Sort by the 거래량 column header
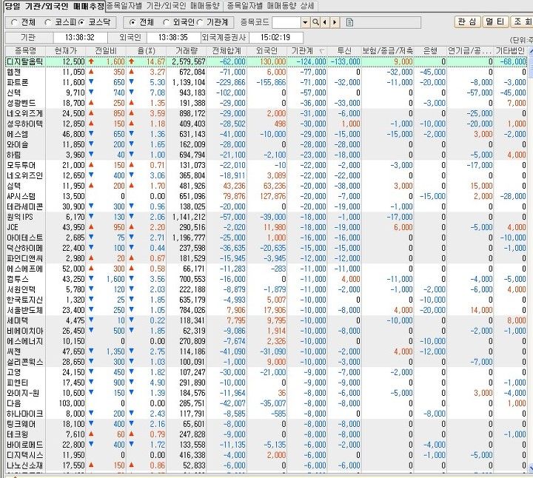 [x=187, y=50]
